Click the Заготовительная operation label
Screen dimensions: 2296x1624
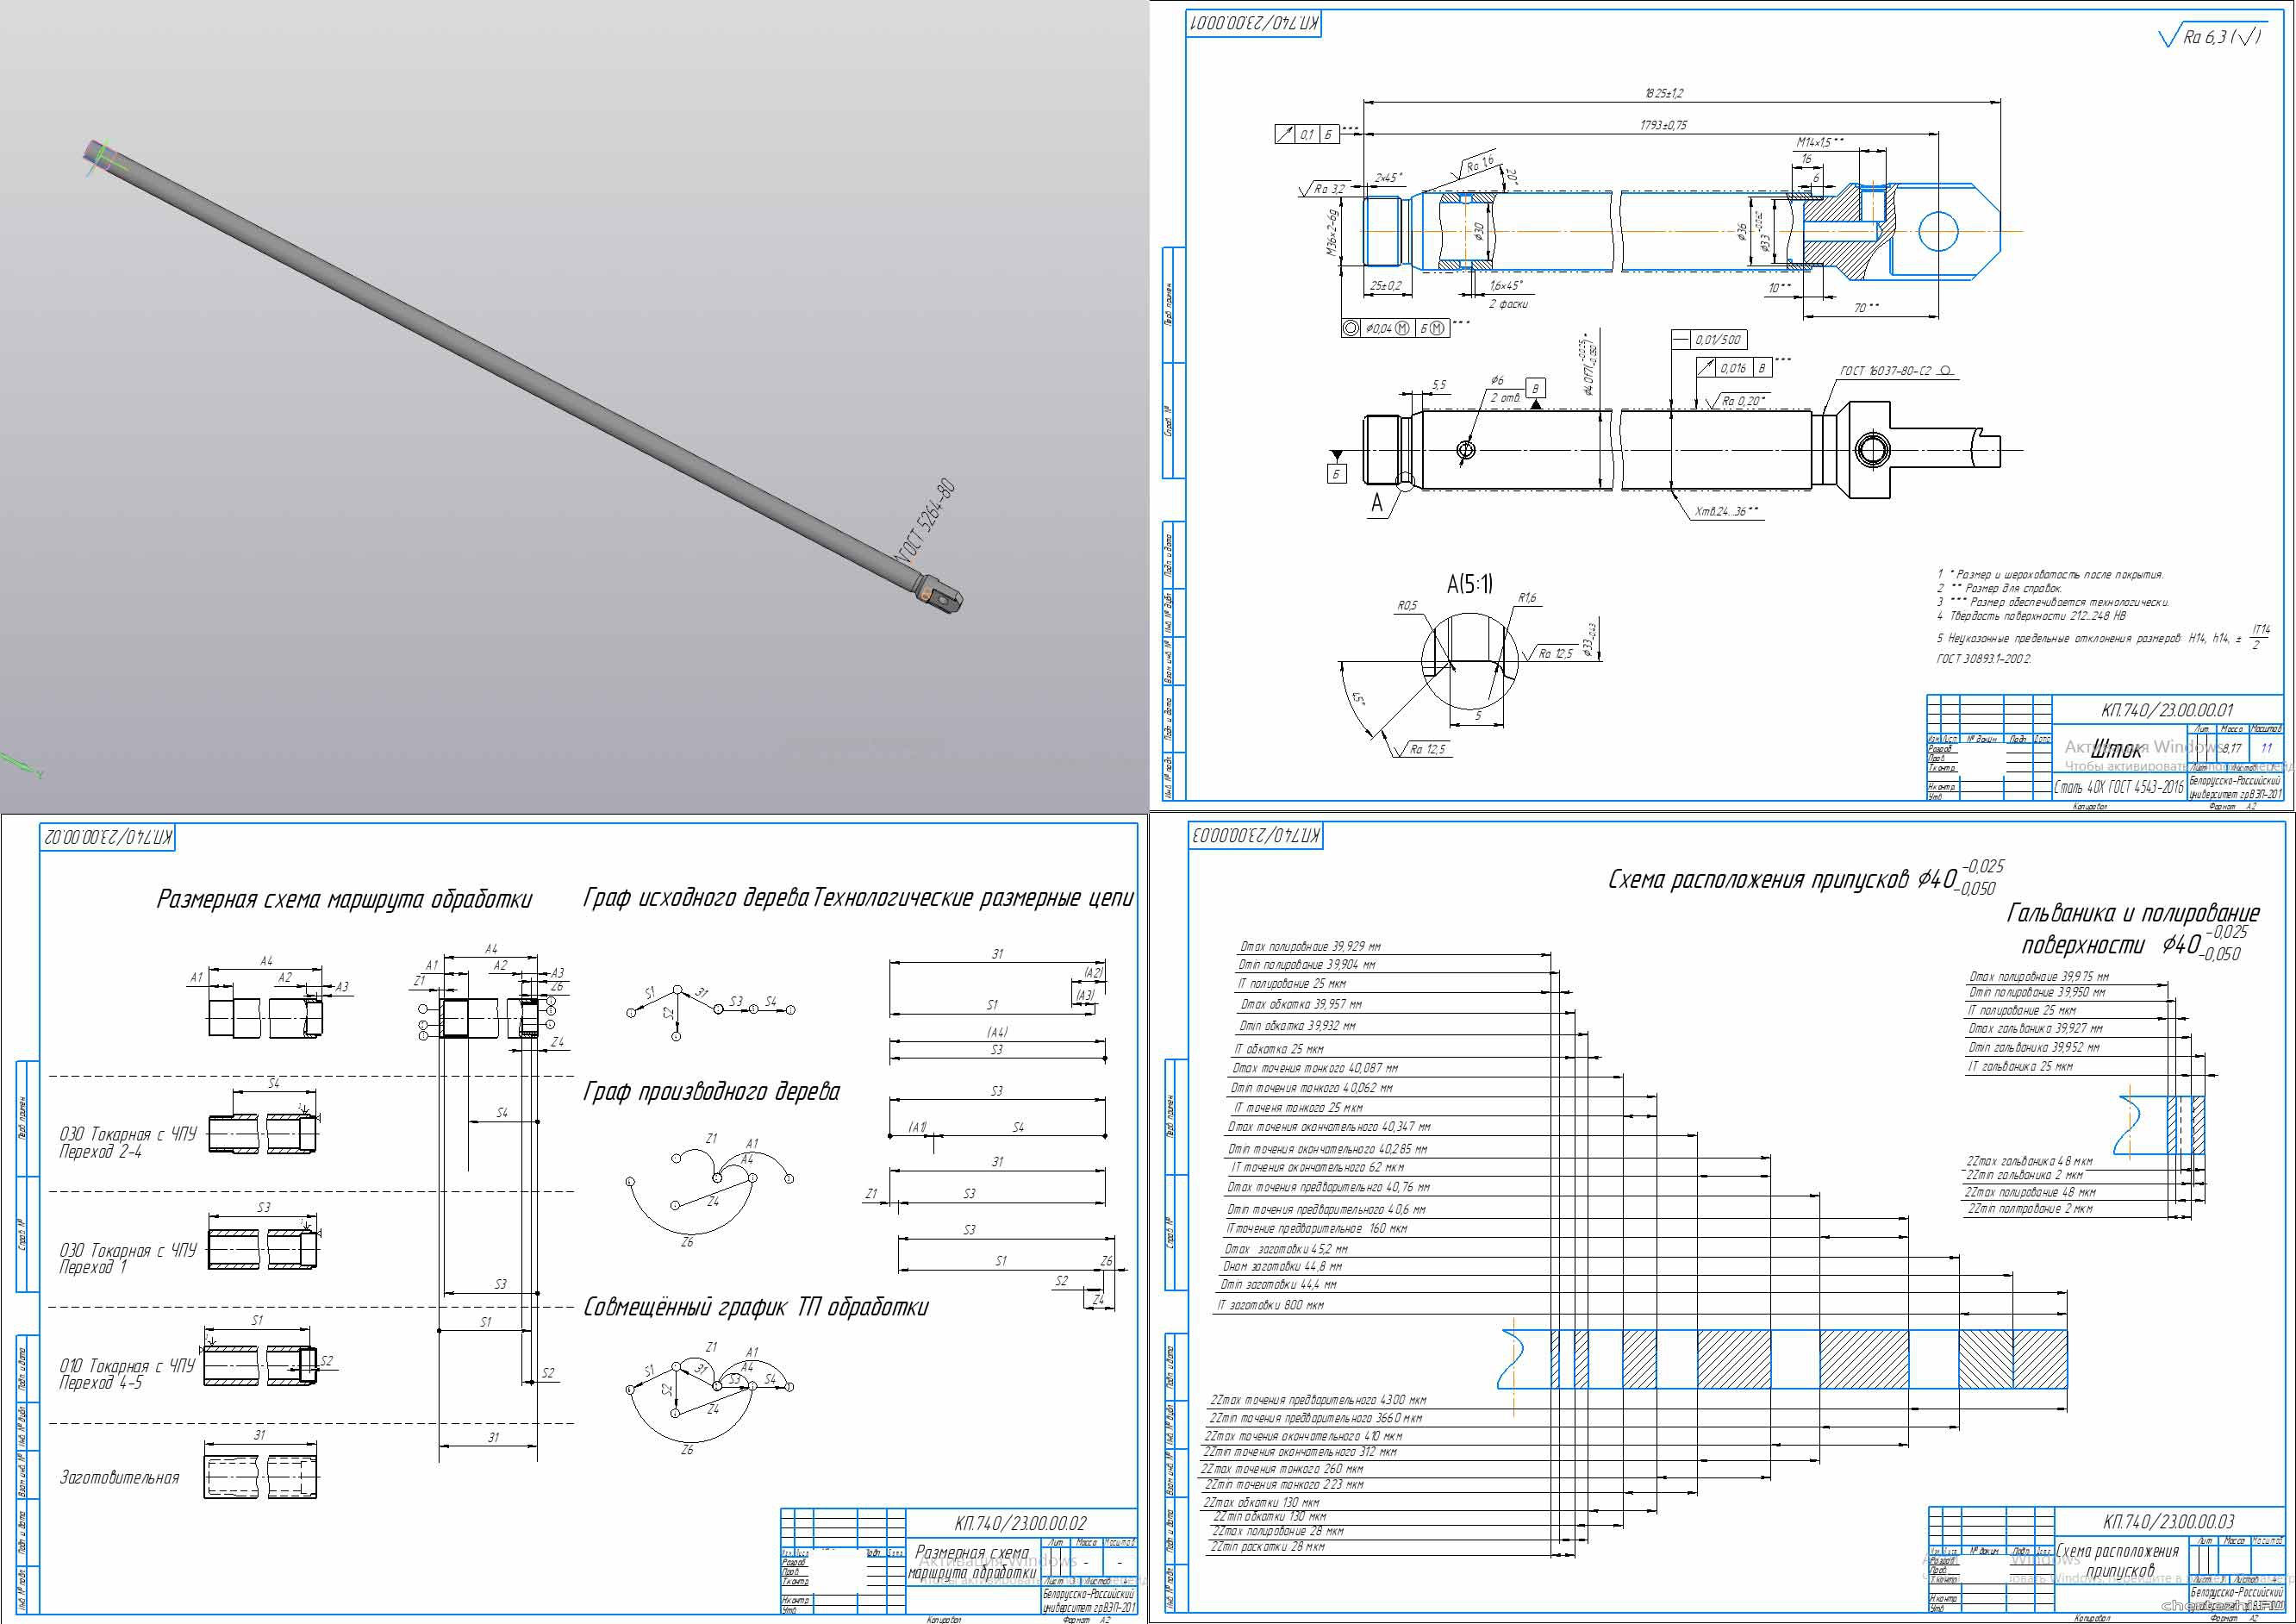pyautogui.click(x=119, y=1478)
